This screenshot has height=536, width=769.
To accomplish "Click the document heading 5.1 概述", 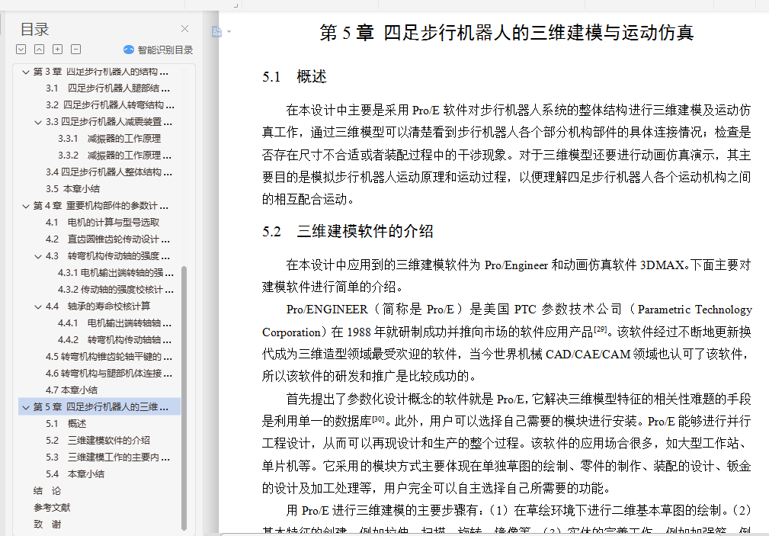I will tap(294, 76).
